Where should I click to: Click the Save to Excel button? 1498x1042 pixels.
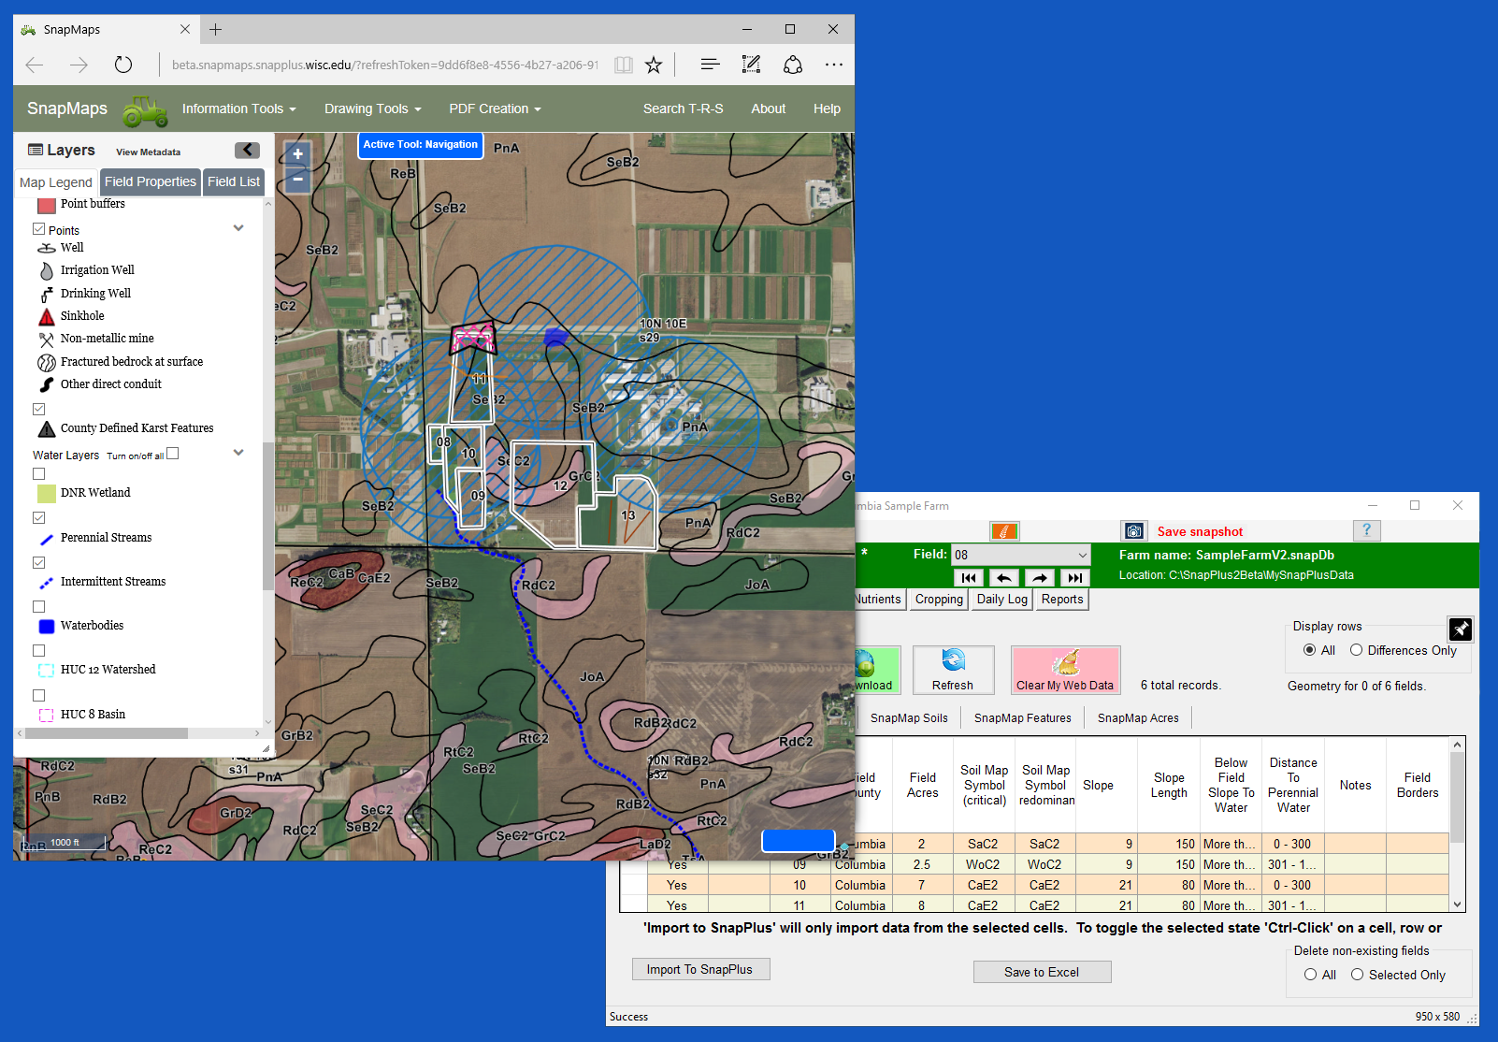tap(1042, 972)
